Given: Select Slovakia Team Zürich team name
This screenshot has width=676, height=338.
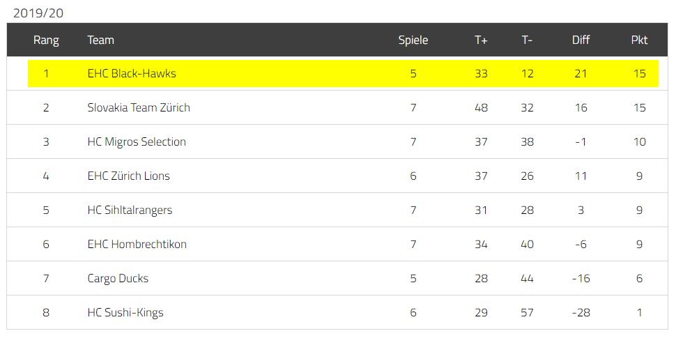Looking at the screenshot, I should [139, 107].
